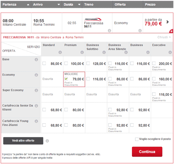The width and height of the screenshot is (174, 164).
Task: Click the red plus corner icon
Action: (171, 31)
